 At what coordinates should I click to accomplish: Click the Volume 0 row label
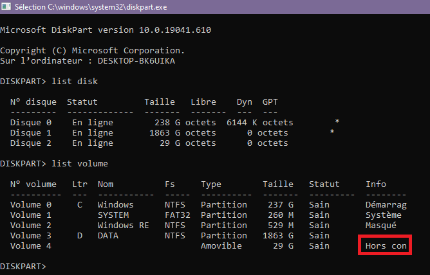(31, 205)
